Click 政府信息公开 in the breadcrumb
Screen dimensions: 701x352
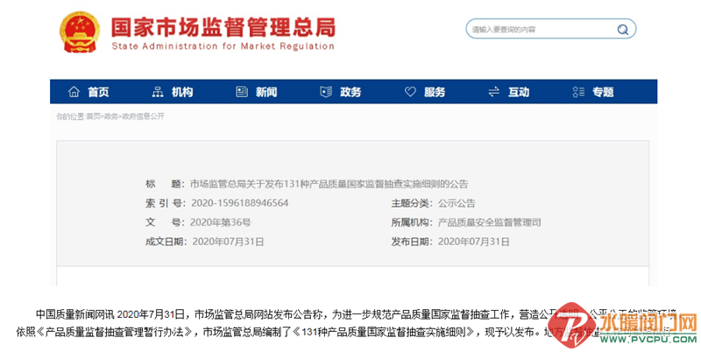click(x=143, y=116)
